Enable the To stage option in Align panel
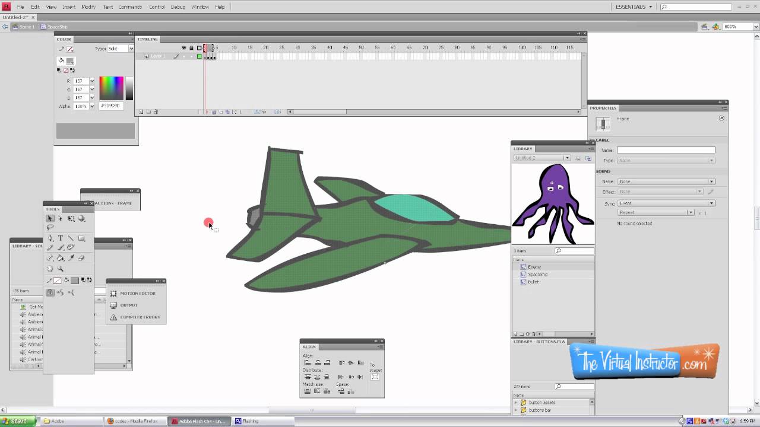The width and height of the screenshot is (760, 427). pos(375,377)
